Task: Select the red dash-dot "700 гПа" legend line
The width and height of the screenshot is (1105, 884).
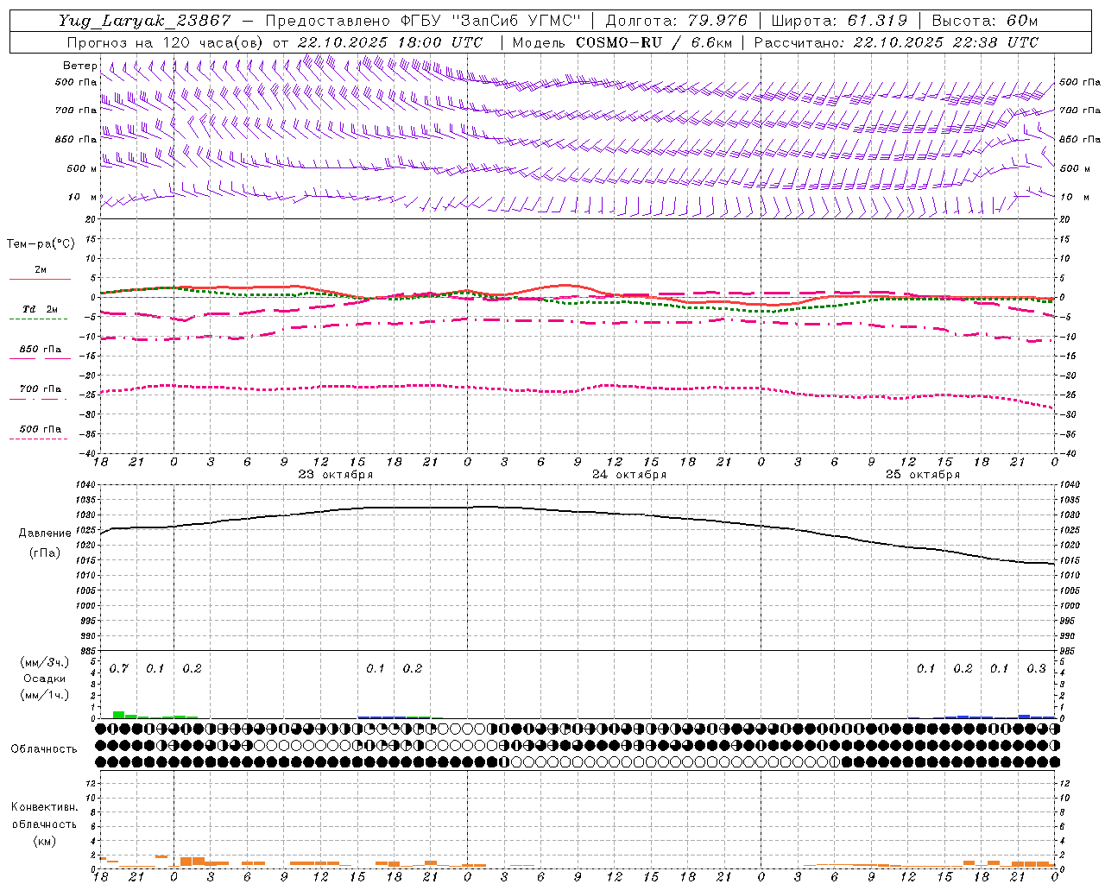Action: click(38, 399)
